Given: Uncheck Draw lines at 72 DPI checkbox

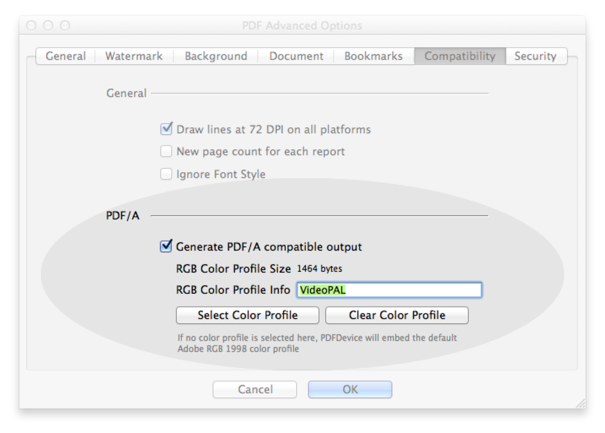Looking at the screenshot, I should 166,129.
